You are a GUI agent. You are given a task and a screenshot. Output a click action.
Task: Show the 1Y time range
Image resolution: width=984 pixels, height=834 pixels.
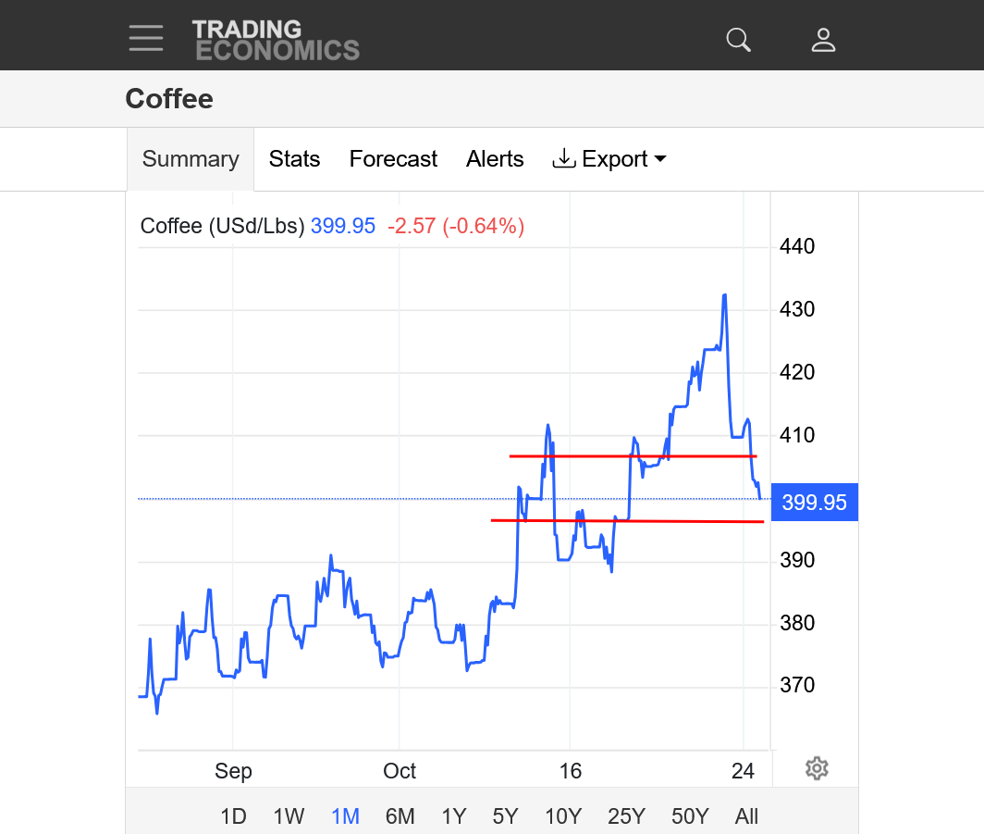[x=453, y=816]
